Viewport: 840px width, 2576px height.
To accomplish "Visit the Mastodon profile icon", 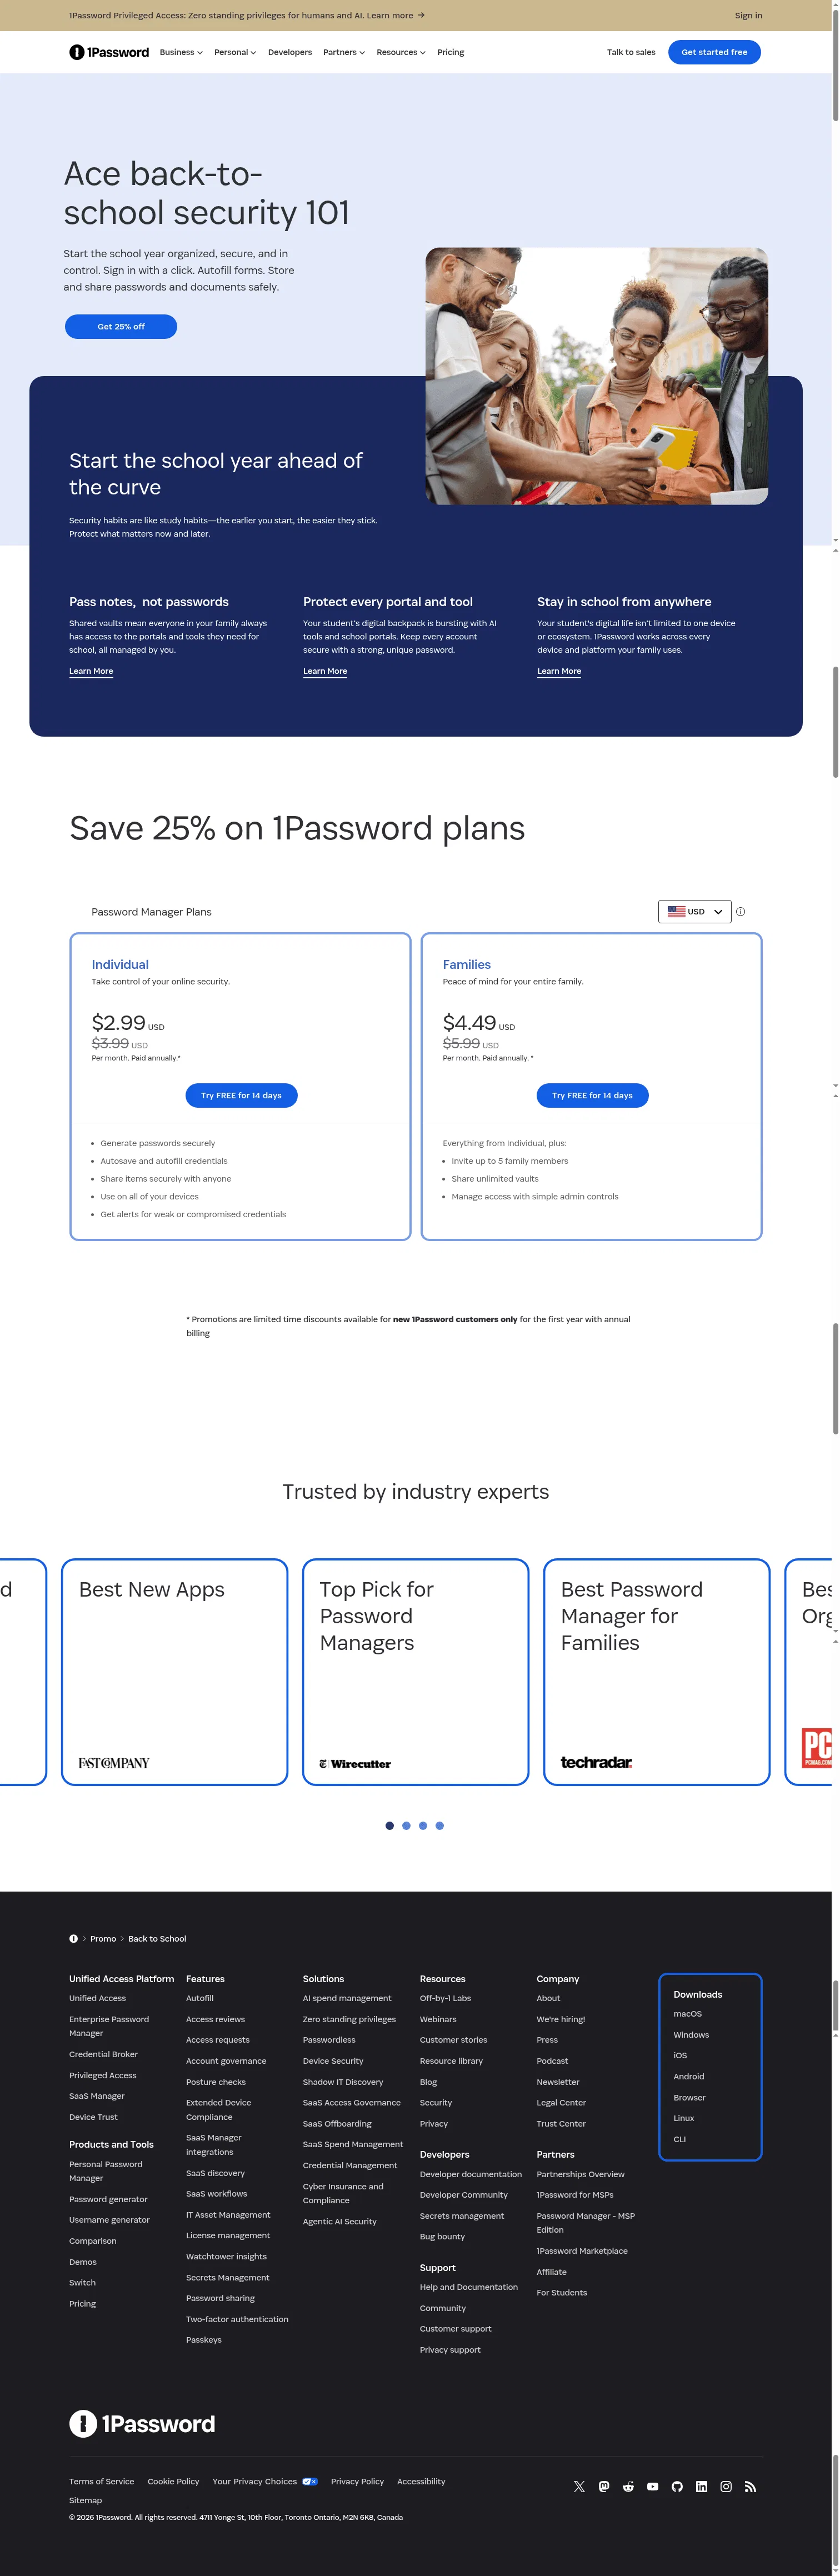I will pos(604,2486).
